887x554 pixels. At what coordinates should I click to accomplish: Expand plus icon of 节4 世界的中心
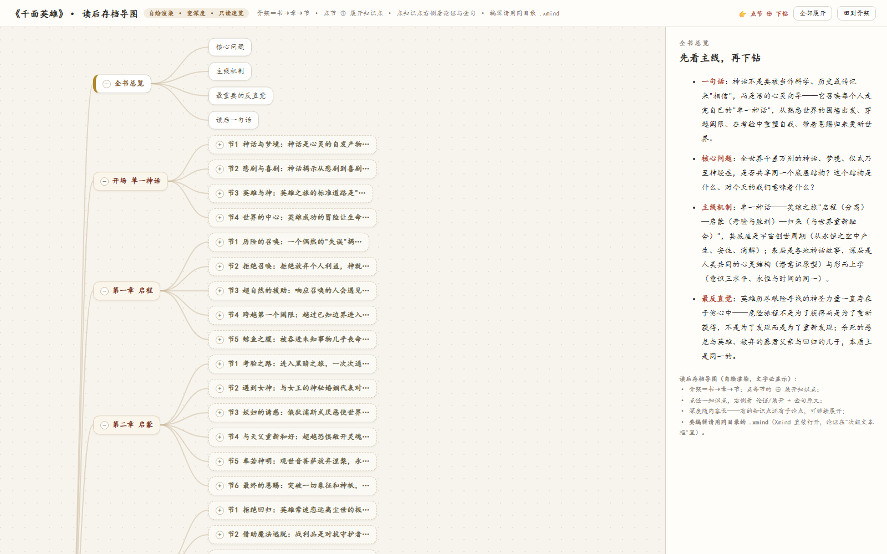[220, 218]
